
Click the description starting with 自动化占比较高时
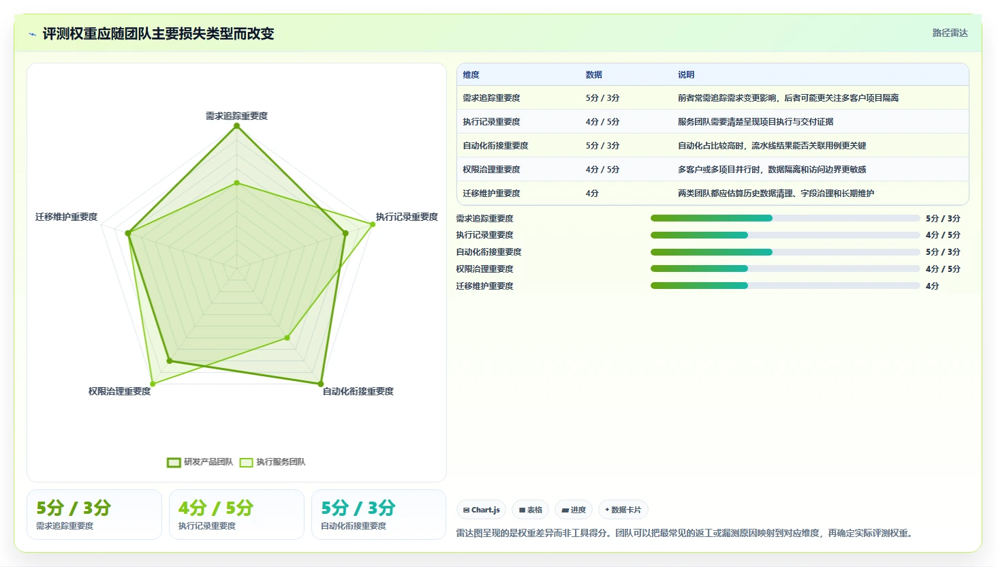pyautogui.click(x=772, y=146)
